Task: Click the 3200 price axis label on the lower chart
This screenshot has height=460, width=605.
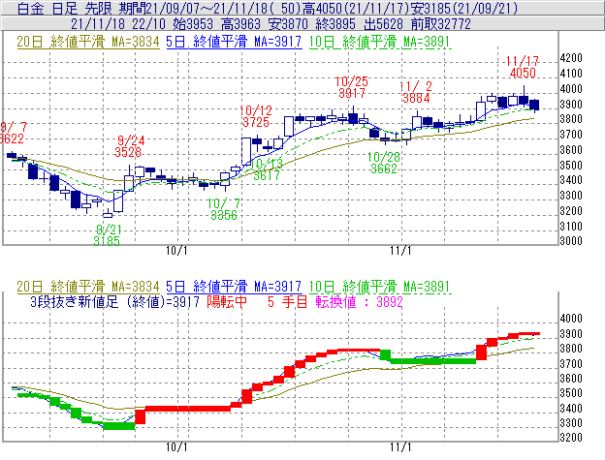Action: pos(571,438)
